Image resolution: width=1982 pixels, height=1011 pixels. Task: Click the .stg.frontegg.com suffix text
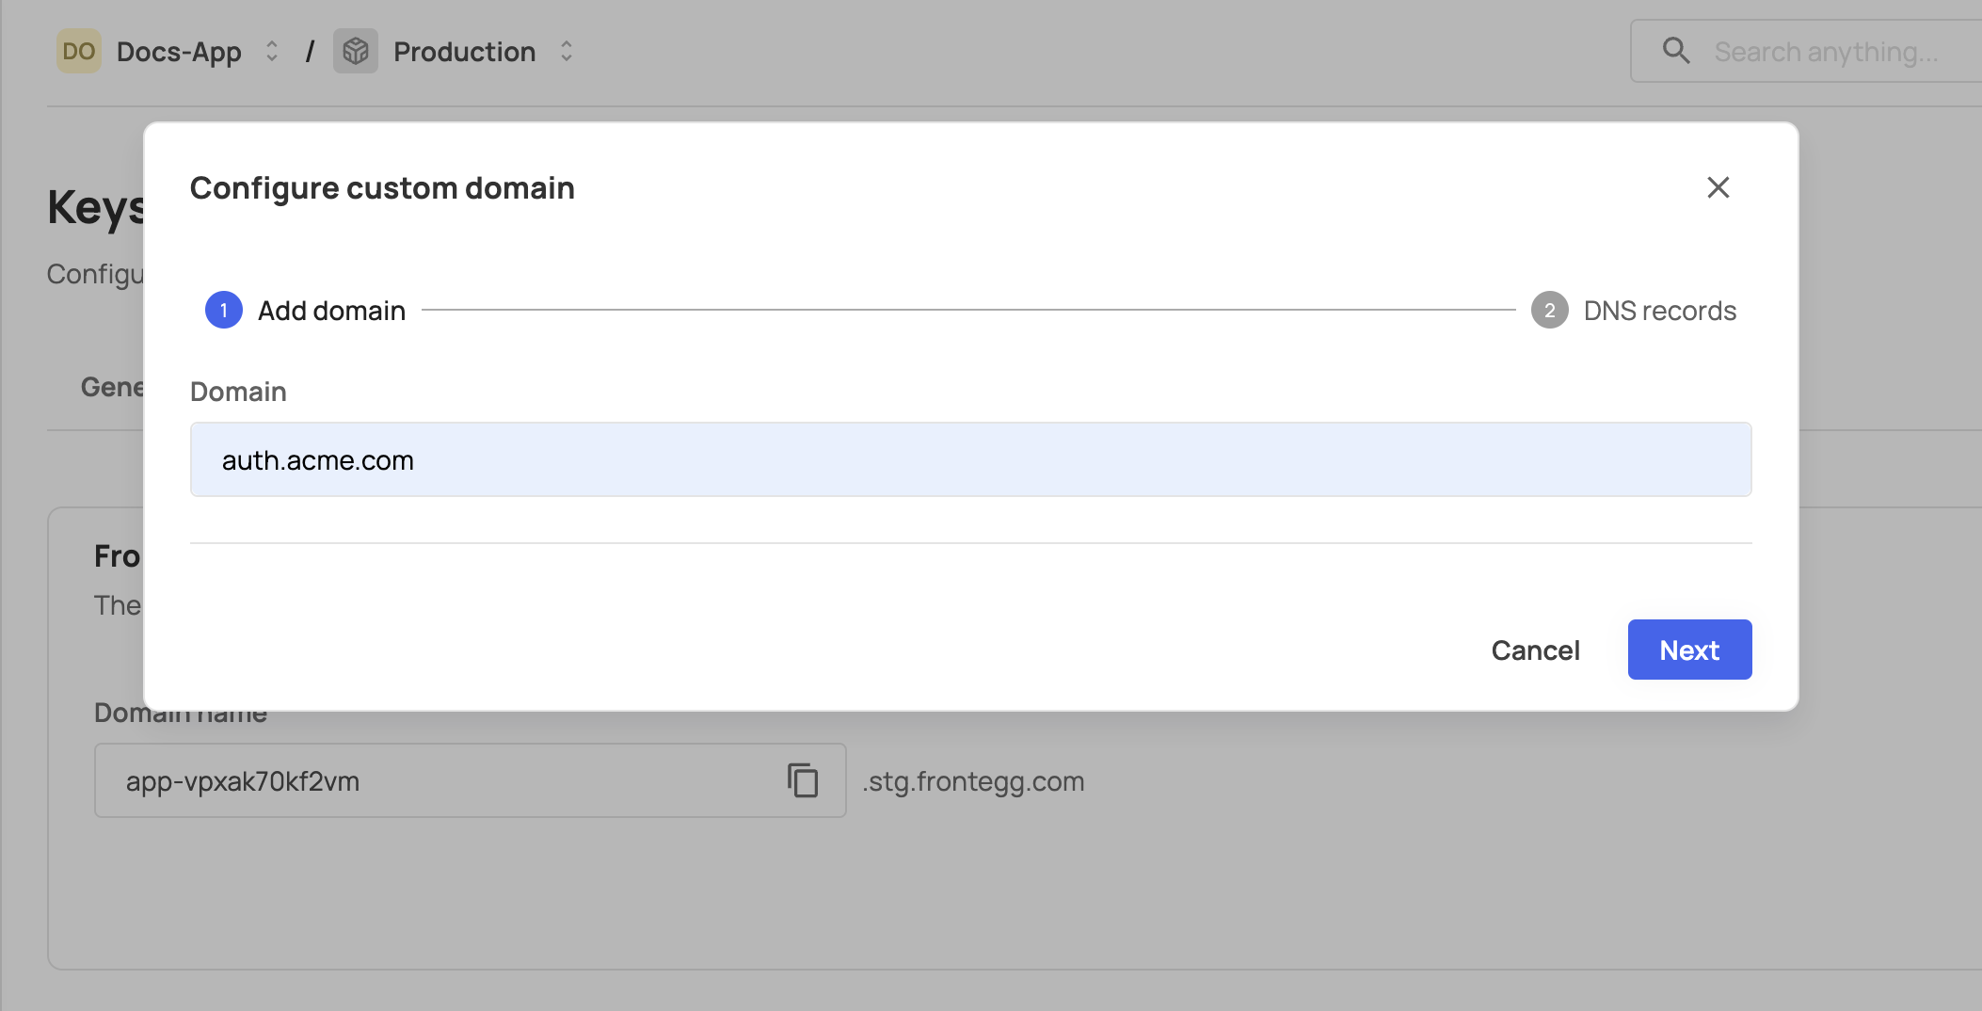(x=974, y=781)
